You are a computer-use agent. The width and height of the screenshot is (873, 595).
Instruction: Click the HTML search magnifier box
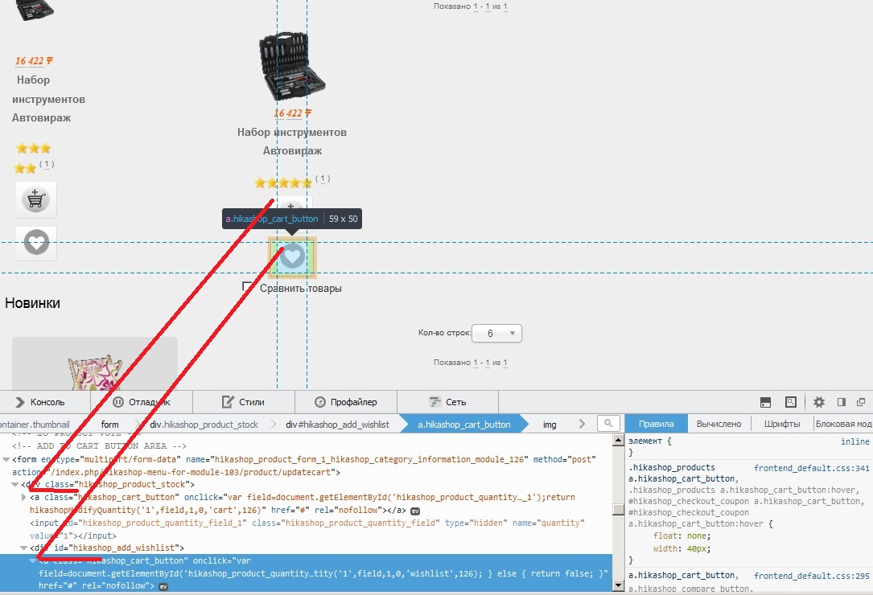[608, 424]
